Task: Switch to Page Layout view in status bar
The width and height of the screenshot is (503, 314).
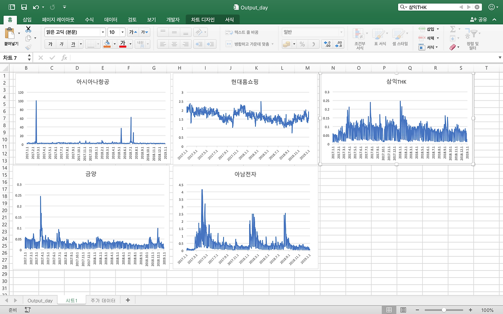Action: [x=403, y=310]
